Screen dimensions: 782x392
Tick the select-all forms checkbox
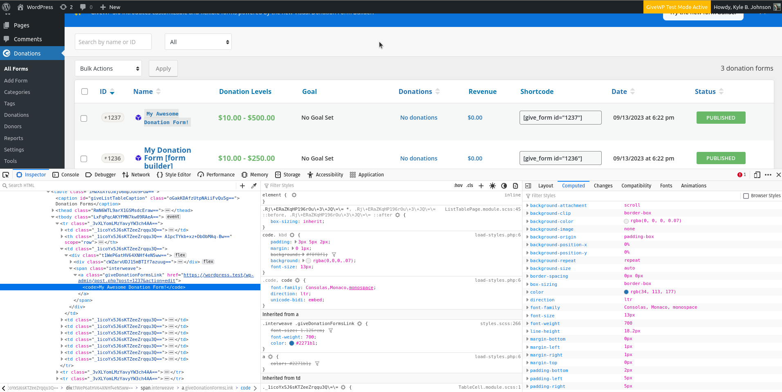point(85,91)
